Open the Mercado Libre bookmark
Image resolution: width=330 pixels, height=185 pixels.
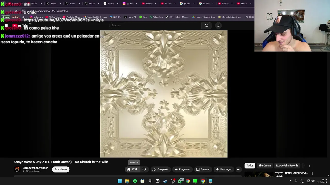click(x=230, y=17)
